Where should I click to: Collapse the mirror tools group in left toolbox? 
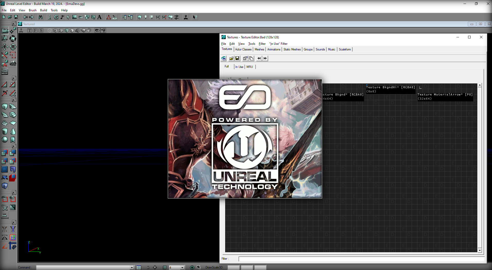tap(14, 222)
